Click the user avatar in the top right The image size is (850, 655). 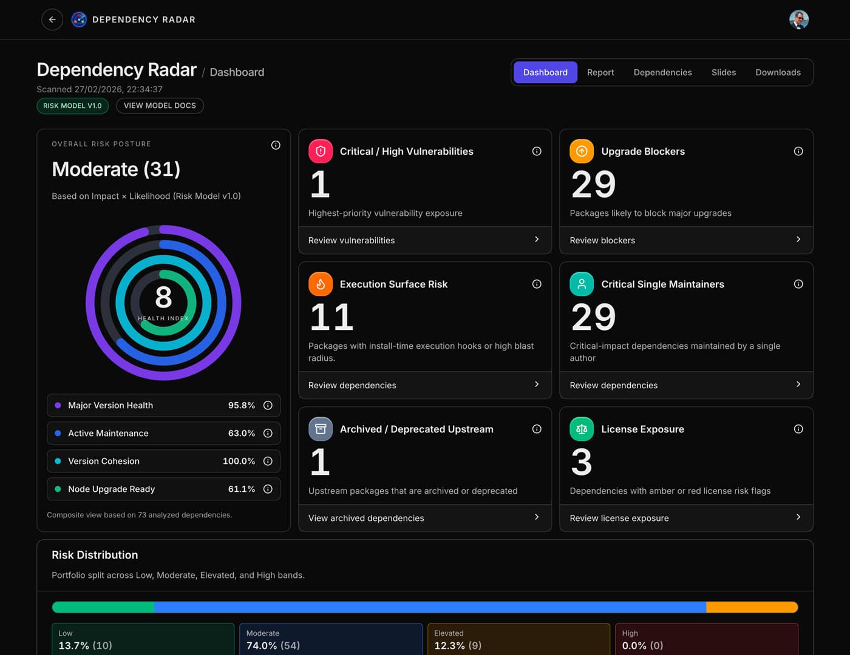[x=800, y=19]
